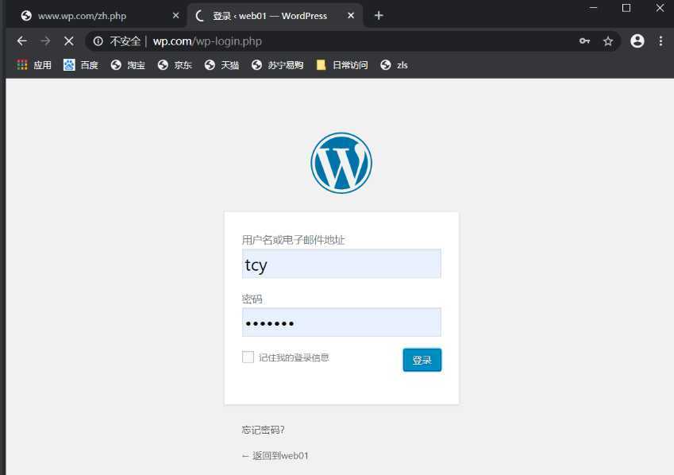This screenshot has width=674, height=475.
Task: Open the Chrome three-dot menu
Action: click(661, 41)
